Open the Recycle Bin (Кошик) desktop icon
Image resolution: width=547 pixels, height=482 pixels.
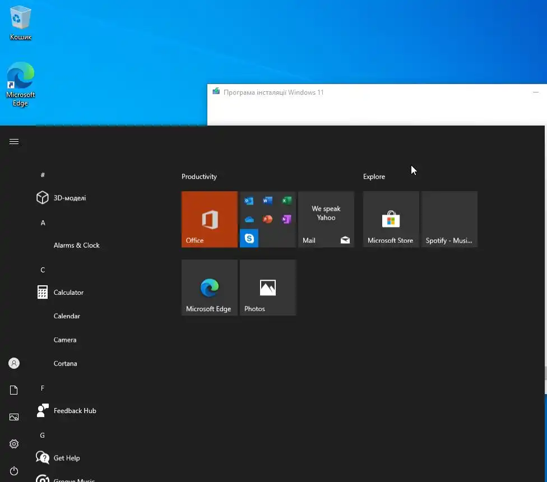(x=21, y=23)
